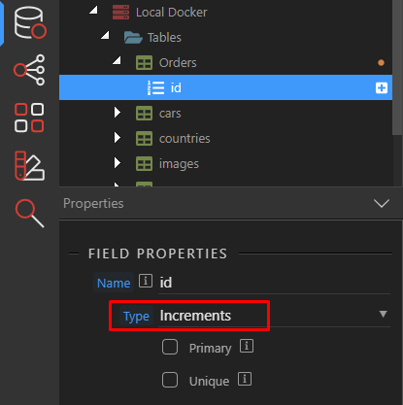The height and width of the screenshot is (405, 403).
Task: Click the plus icon on id row
Action: coord(382,87)
